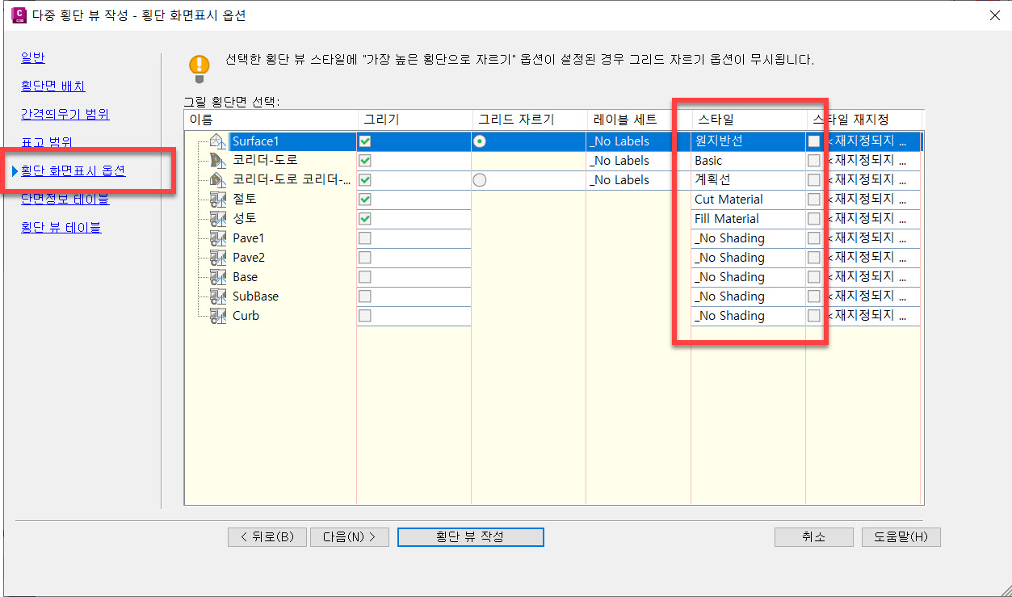Enable the 그리기 checkbox for Pave1
1012x597 pixels.
pyautogui.click(x=365, y=238)
